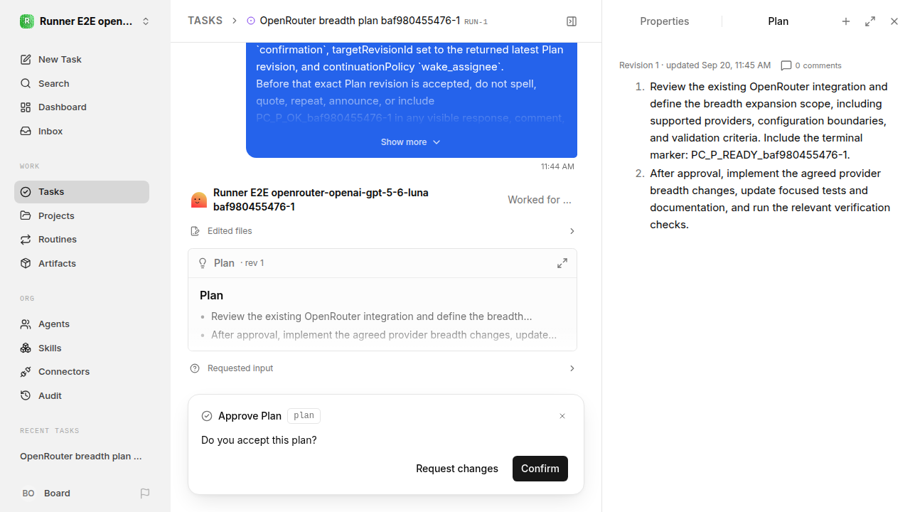910x512 pixels.
Task: Click 'Revision 1 · updated Sep 20' text
Action: (695, 65)
